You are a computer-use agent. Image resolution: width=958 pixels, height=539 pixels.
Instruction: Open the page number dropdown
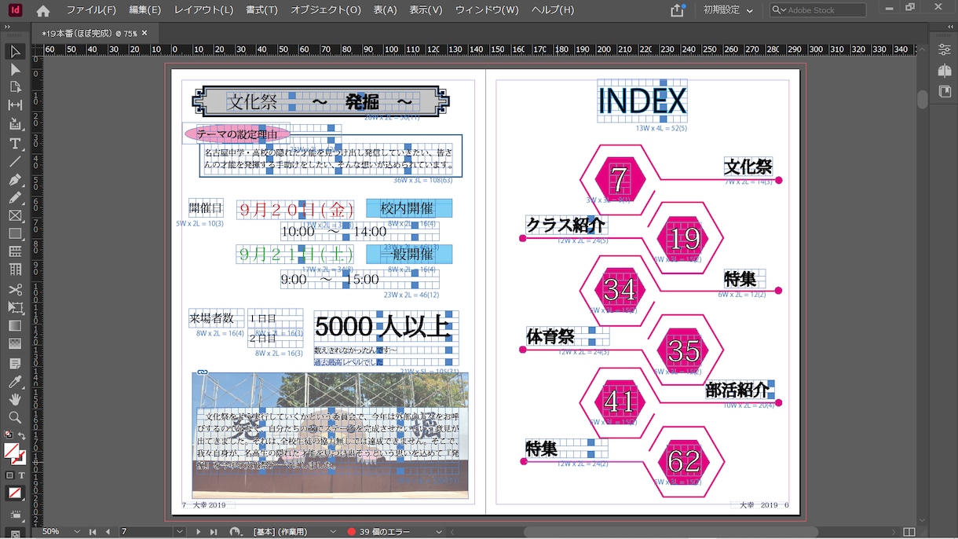(180, 532)
